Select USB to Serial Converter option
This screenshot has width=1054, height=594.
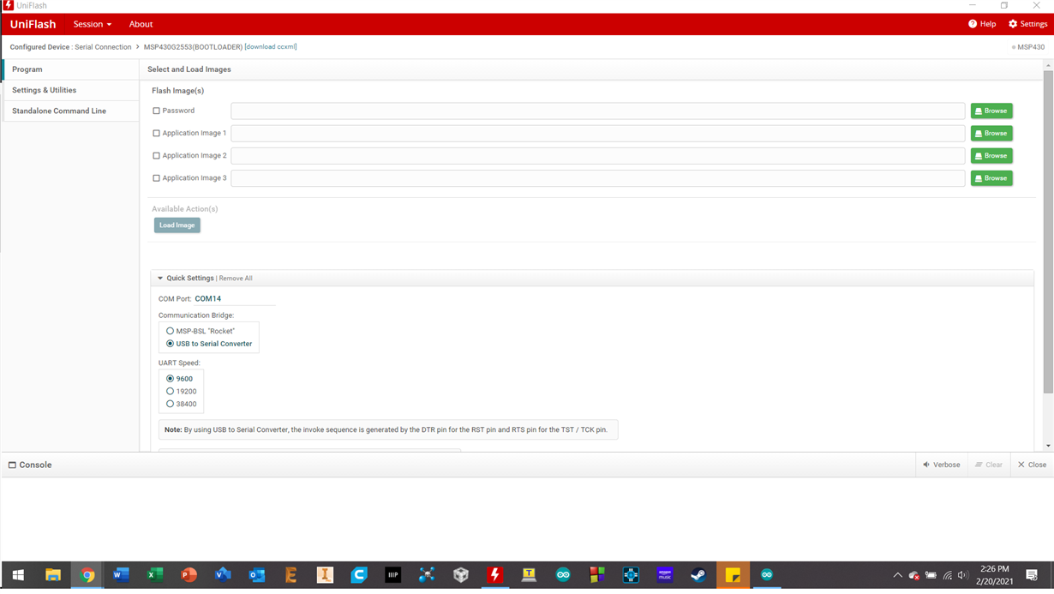click(170, 344)
